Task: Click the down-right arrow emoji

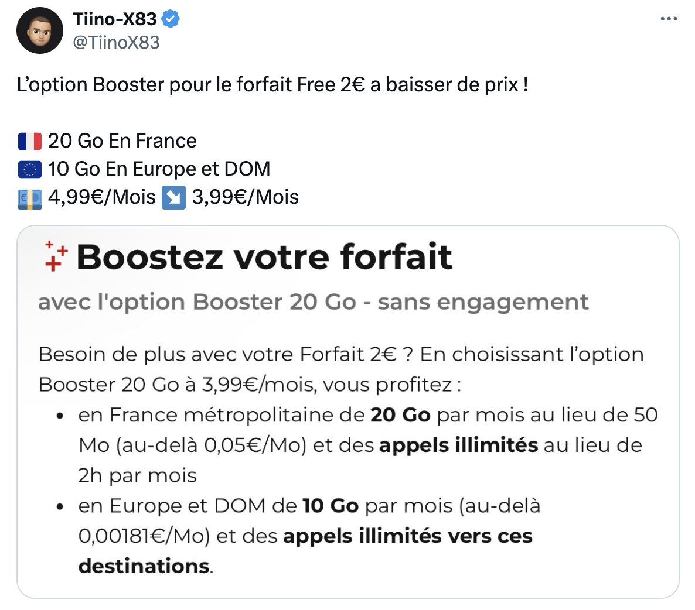Action: click(x=173, y=198)
